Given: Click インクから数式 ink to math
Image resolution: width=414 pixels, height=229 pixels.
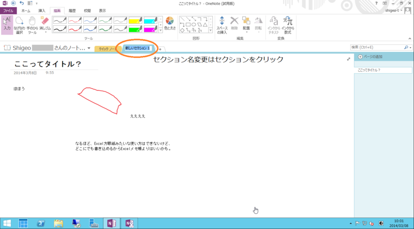Looking at the screenshot, I should pos(288,25).
